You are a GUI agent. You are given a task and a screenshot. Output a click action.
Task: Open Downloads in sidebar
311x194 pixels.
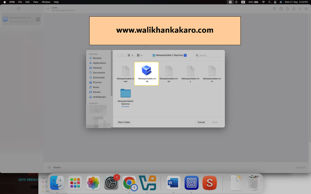tap(99, 77)
